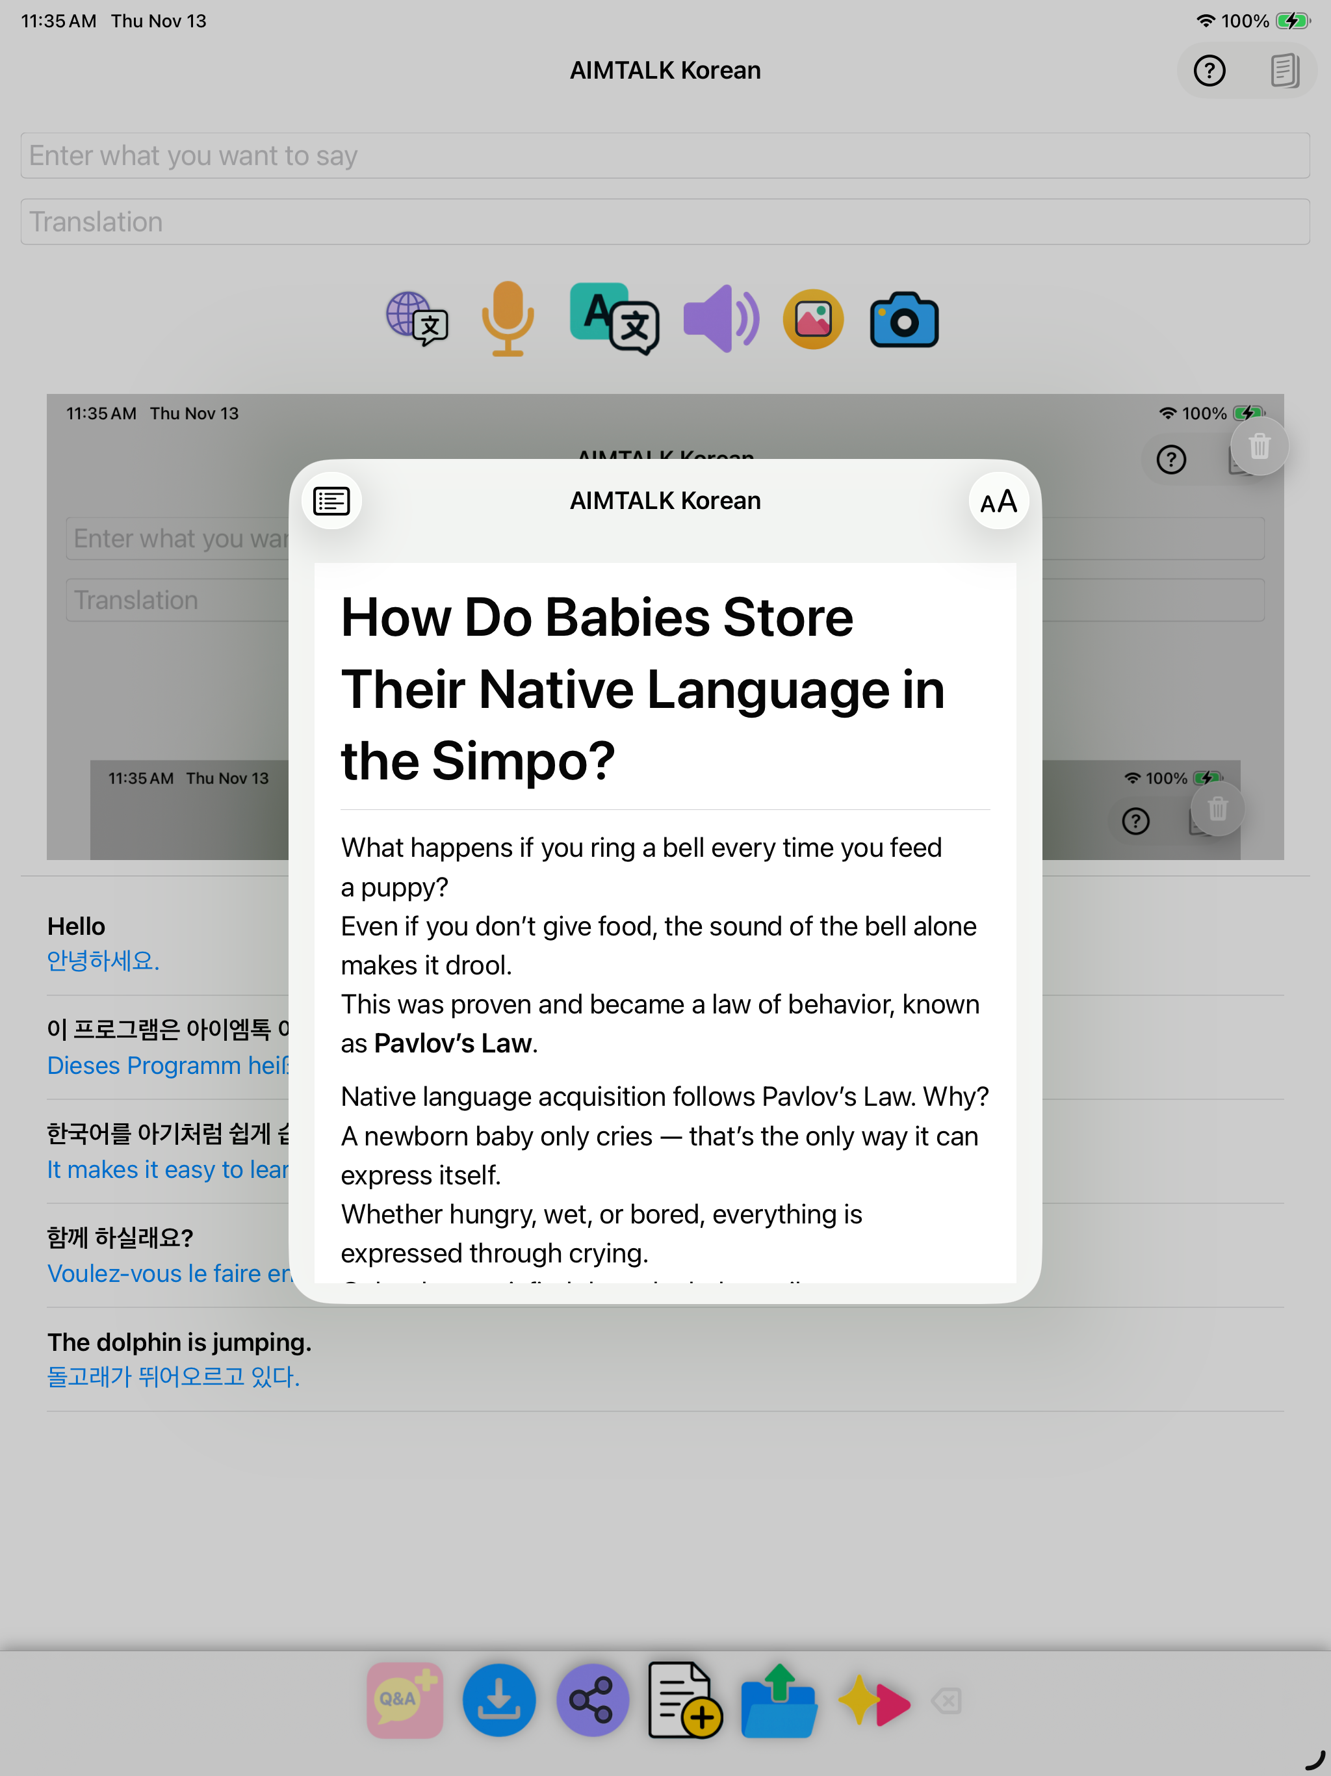Tap the folder upload export icon
The image size is (1331, 1776).
click(779, 1700)
